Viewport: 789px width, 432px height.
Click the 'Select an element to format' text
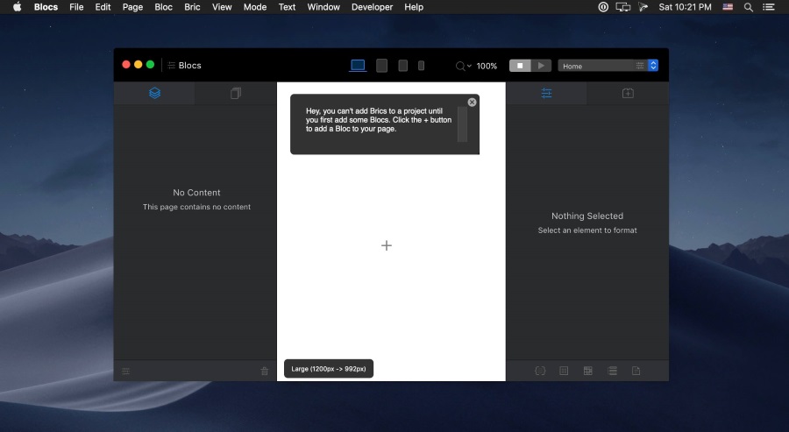587,230
